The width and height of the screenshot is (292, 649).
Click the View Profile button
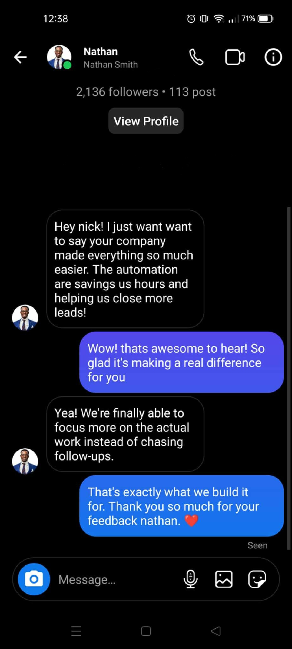pyautogui.click(x=146, y=121)
